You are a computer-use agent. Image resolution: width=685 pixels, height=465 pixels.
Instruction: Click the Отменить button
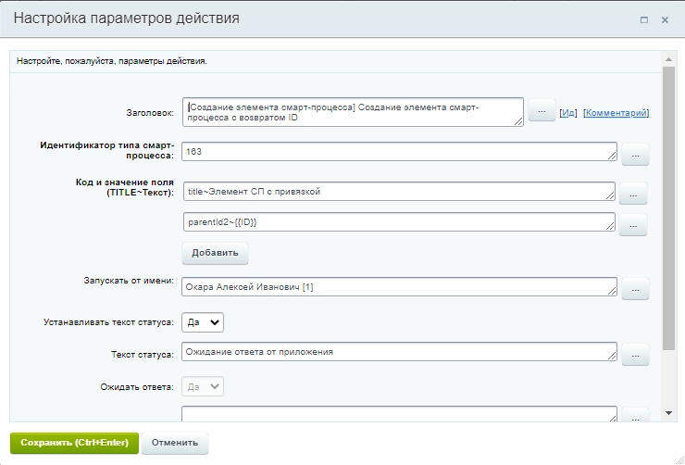175,443
